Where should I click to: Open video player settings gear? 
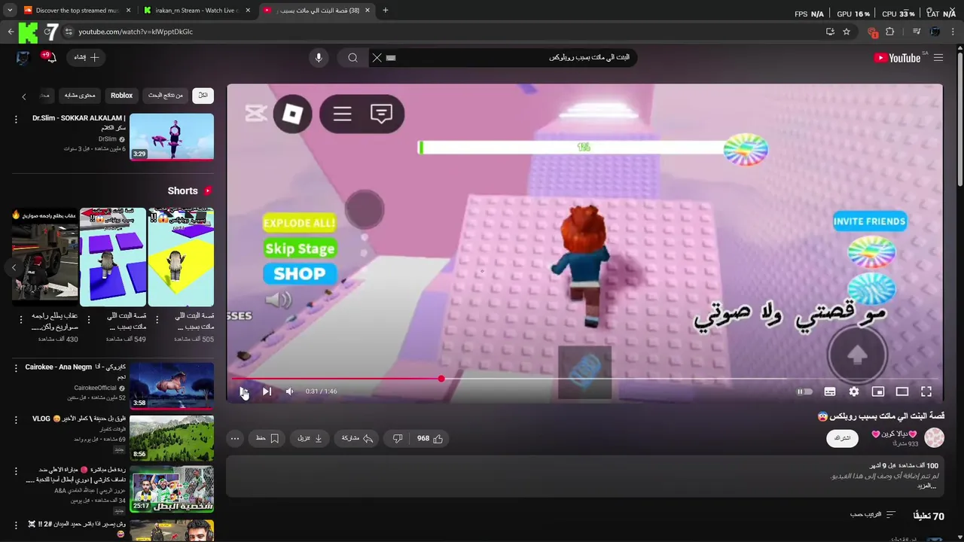(854, 391)
